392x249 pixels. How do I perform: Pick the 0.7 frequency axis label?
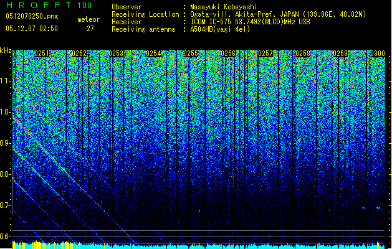5,205
